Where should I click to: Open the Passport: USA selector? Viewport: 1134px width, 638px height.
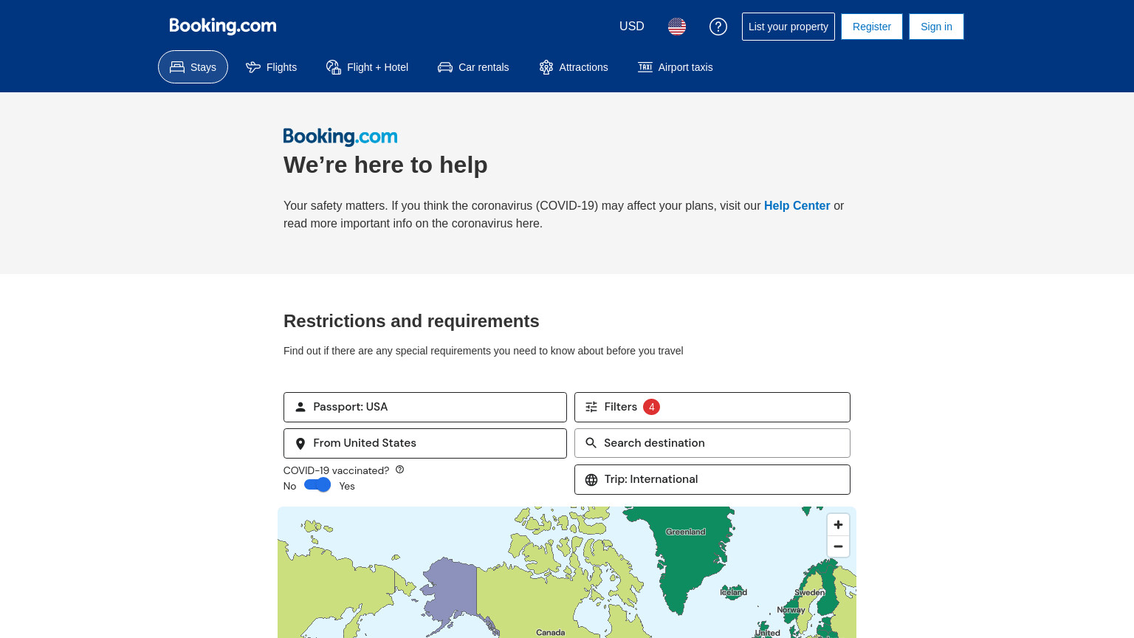[x=425, y=407]
